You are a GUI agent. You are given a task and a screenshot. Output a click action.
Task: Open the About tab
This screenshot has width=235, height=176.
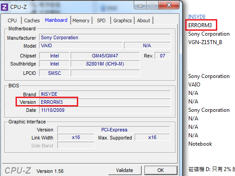(143, 20)
